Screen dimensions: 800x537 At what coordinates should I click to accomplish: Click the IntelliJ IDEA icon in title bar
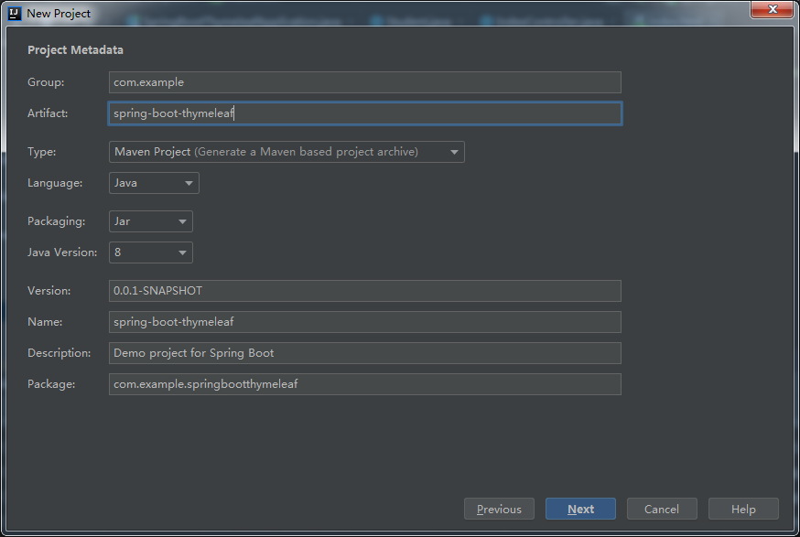click(15, 13)
